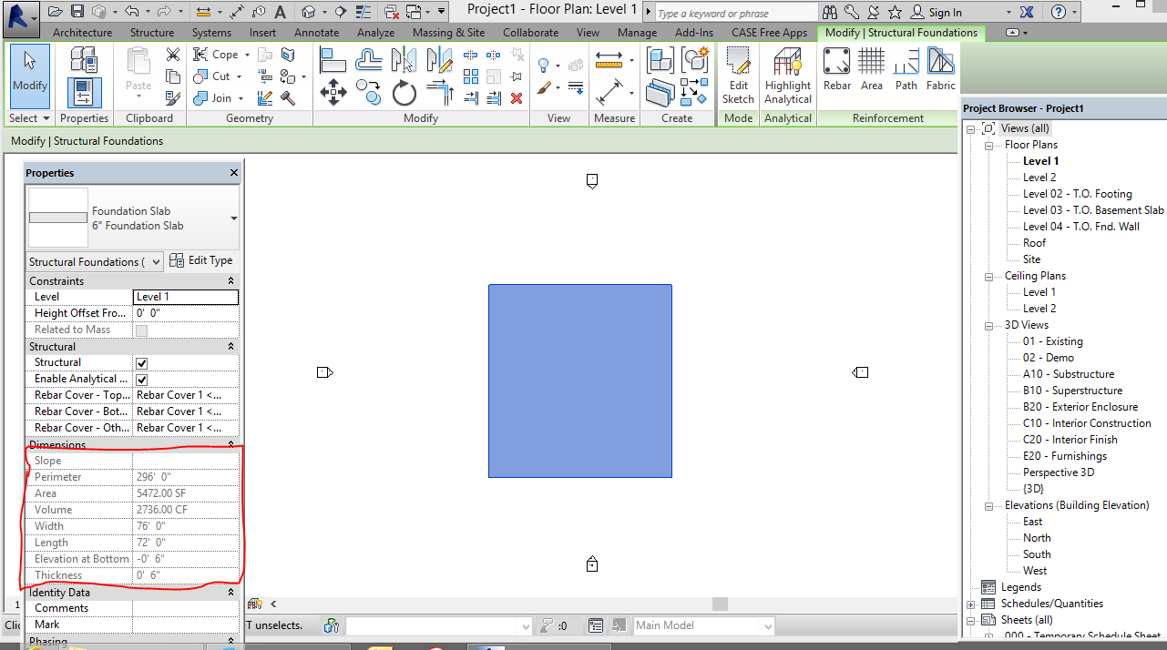Click the Text tool A icon

point(280,12)
